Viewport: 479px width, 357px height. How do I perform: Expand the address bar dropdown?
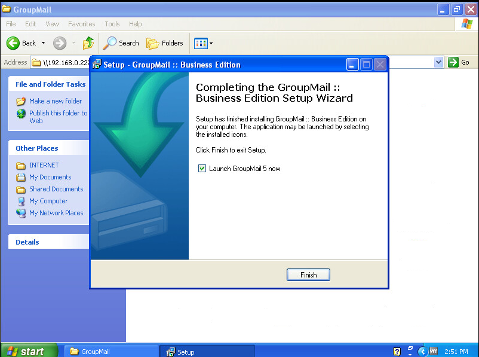439,62
